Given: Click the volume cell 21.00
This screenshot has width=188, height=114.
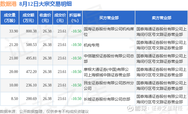Looking at the screenshot, I should point(14,58).
